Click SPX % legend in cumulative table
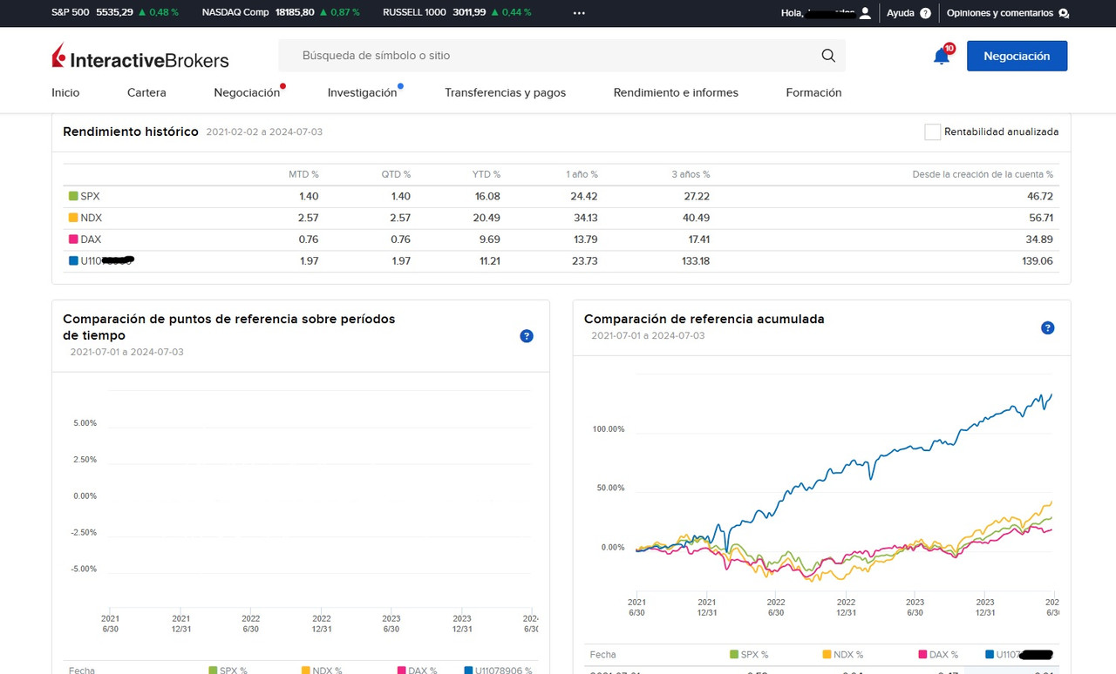 tap(749, 655)
